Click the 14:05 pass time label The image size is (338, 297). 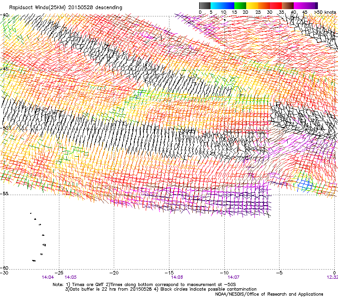pyautogui.click(x=70, y=277)
